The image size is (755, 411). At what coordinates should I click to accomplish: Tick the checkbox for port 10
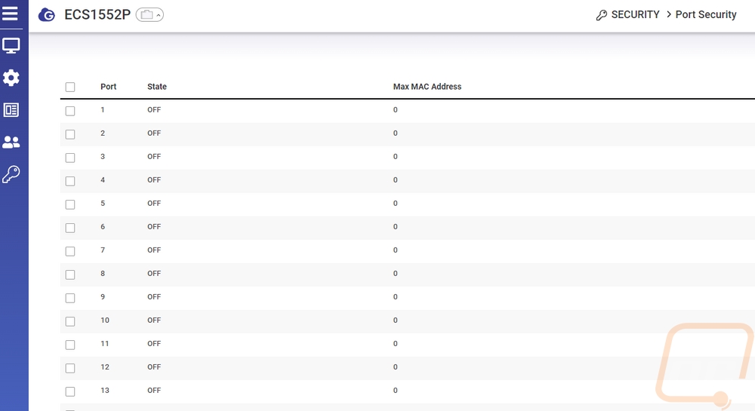click(70, 321)
